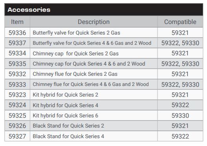Select Chimney flue for Quick Series 2 Gas
The image size is (207, 146).
point(75,74)
